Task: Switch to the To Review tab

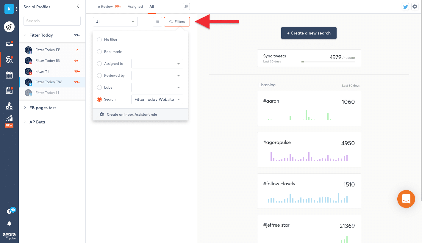Action: point(104,7)
